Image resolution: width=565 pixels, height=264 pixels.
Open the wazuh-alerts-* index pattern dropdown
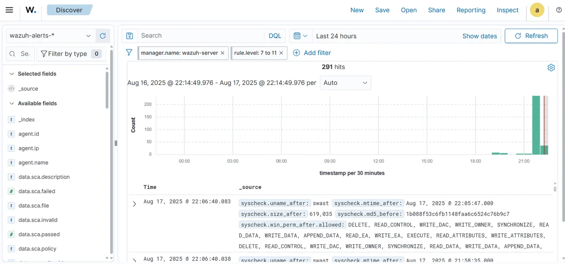click(50, 36)
